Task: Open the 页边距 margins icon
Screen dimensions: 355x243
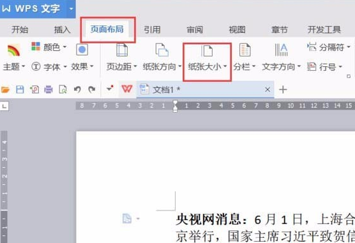Action: (x=122, y=50)
